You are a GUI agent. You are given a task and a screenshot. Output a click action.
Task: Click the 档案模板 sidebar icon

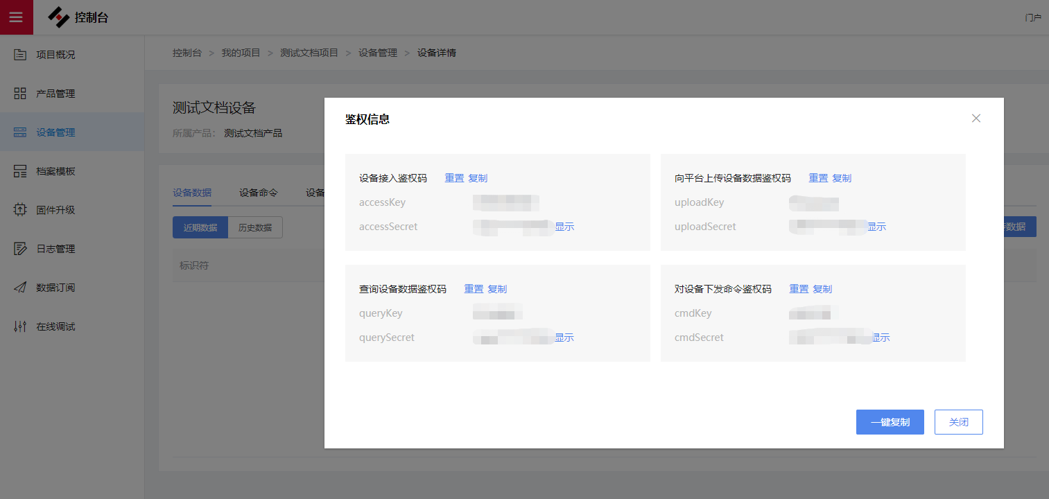pyautogui.click(x=20, y=171)
